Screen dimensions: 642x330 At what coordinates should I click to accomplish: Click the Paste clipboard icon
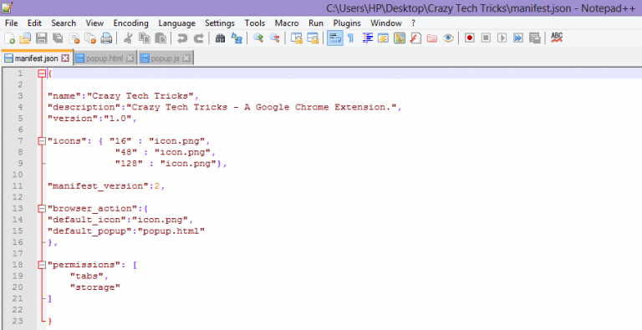point(160,38)
